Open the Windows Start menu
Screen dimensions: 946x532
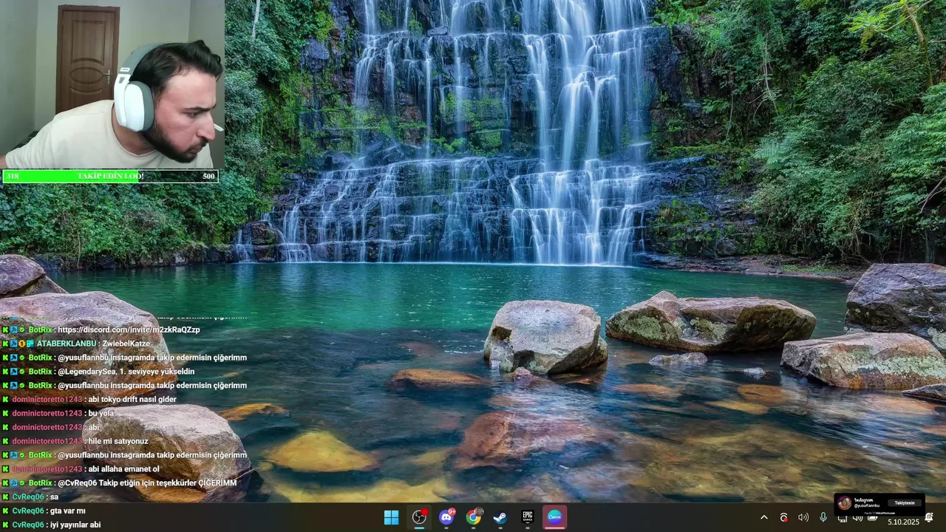click(x=392, y=517)
